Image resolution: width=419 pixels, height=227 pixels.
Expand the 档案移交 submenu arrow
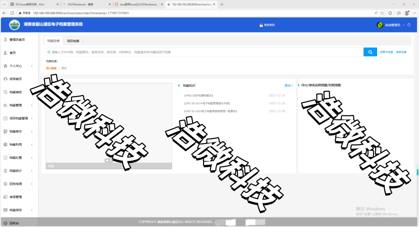point(32,131)
